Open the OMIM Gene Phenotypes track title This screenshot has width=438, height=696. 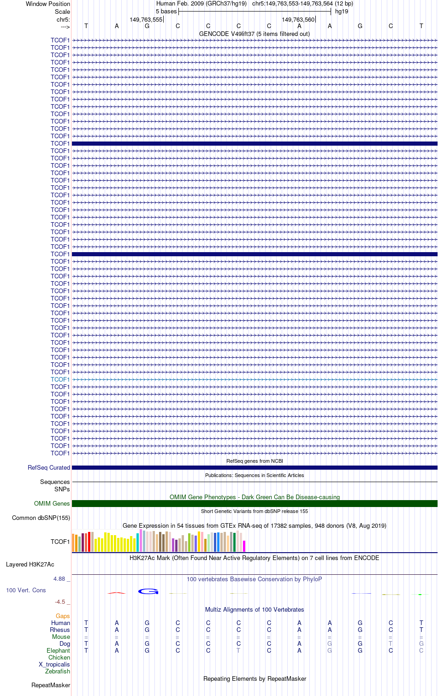255,497
